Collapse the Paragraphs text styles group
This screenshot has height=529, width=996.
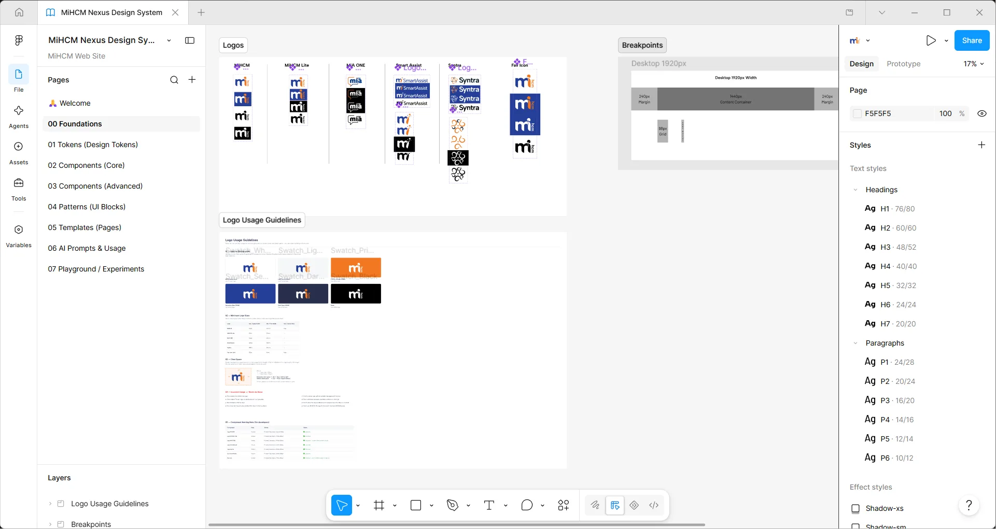855,343
